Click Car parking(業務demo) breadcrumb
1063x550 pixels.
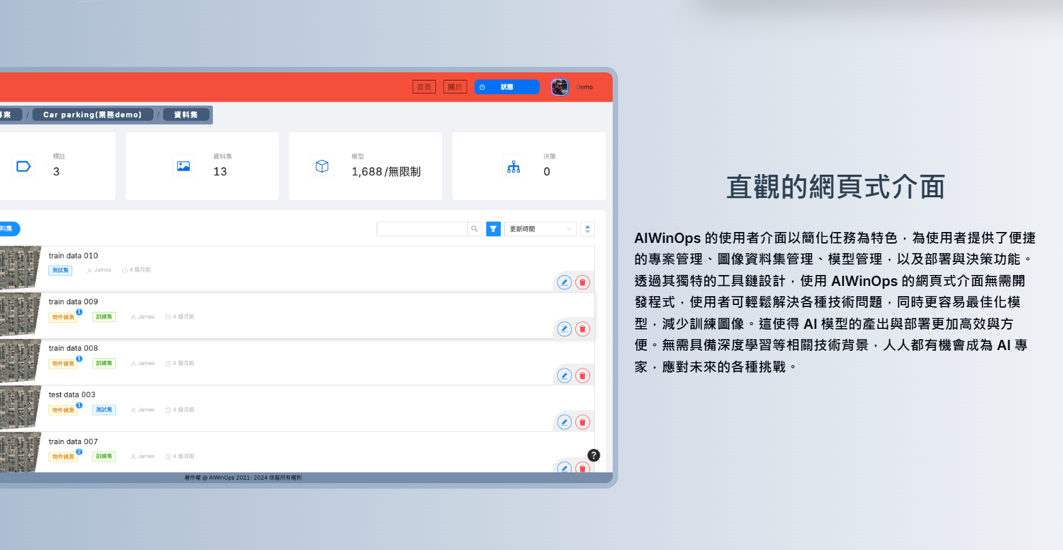(93, 115)
